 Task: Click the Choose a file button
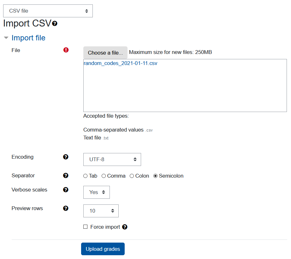click(x=105, y=52)
